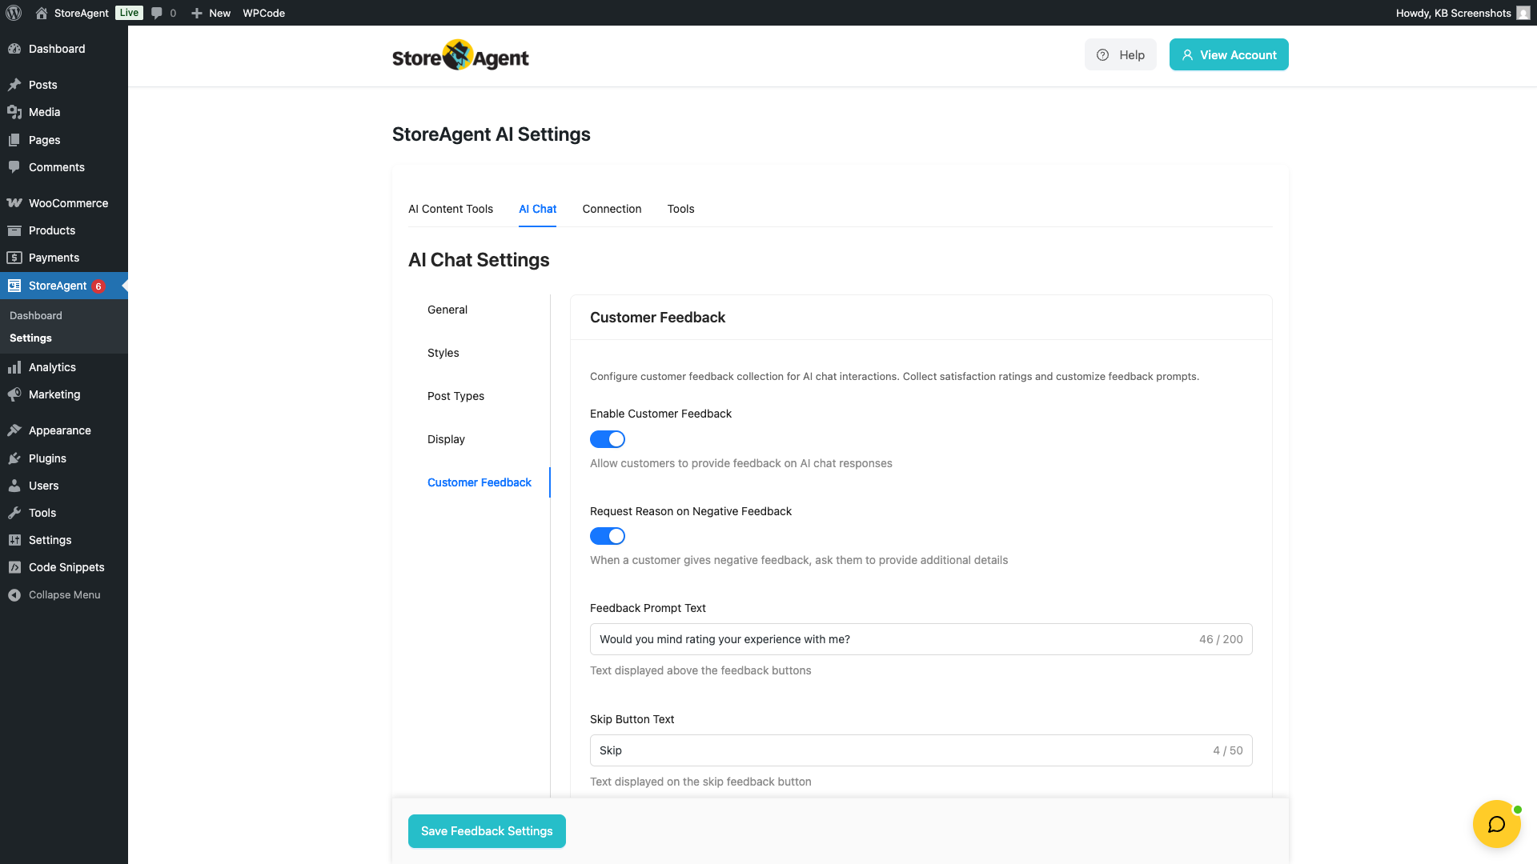1537x864 pixels.
Task: Click the Plugins plug icon
Action: coord(14,458)
